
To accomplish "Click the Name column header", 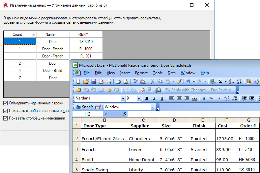I will [x=53, y=34].
